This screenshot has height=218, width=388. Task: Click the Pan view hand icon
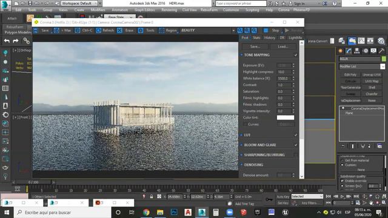tap(371, 203)
